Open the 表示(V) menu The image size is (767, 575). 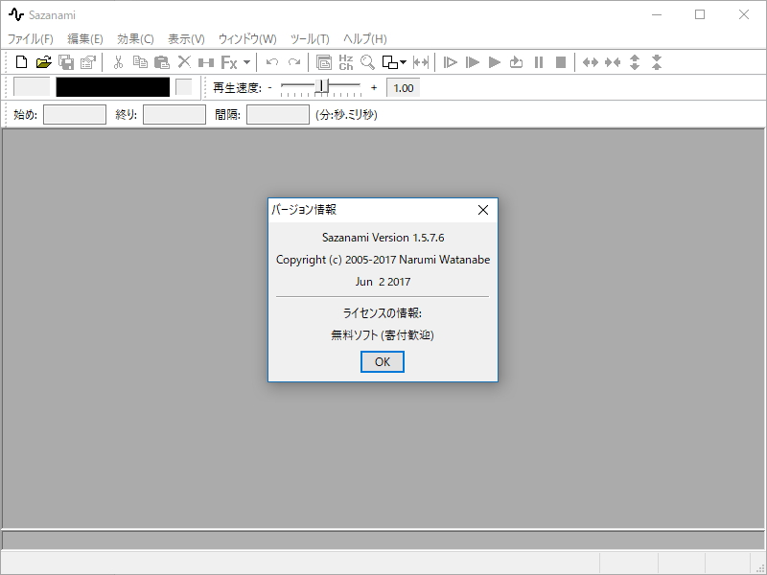click(x=186, y=38)
